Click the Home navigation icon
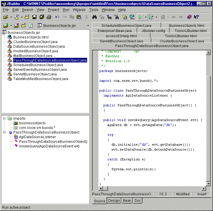This screenshot has width=213, height=211. coord(163,17)
